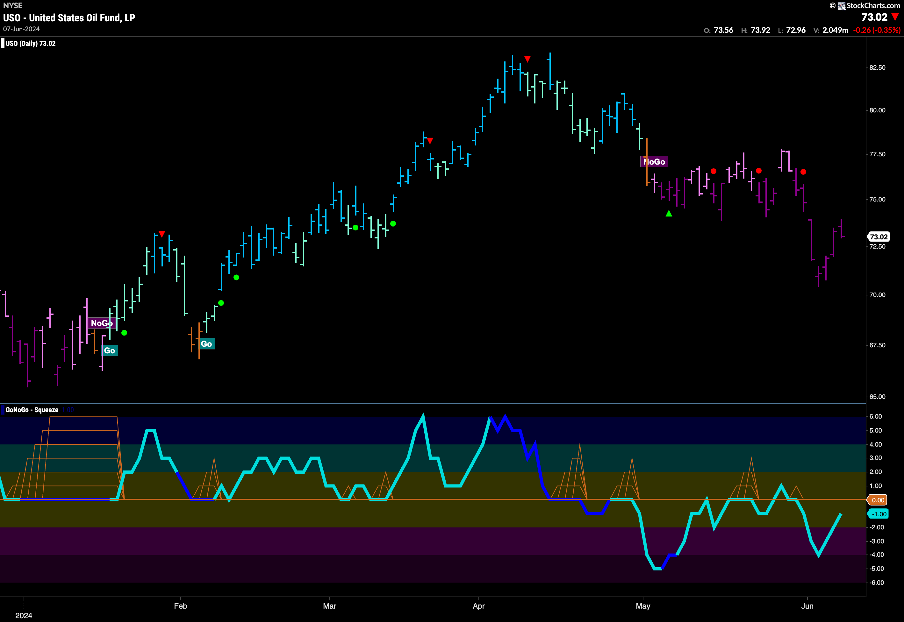Click the large 73.02 last price in header
This screenshot has width=904, height=622.
pos(874,17)
